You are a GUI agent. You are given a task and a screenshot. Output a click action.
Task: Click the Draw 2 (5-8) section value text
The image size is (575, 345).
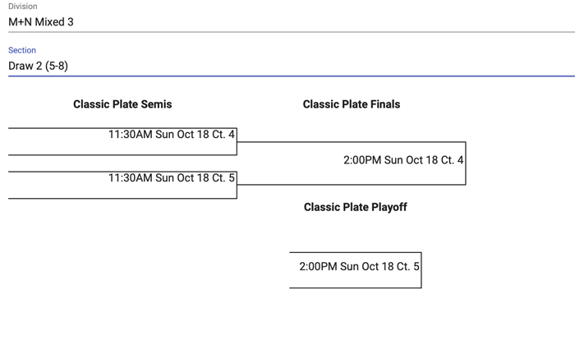click(39, 66)
